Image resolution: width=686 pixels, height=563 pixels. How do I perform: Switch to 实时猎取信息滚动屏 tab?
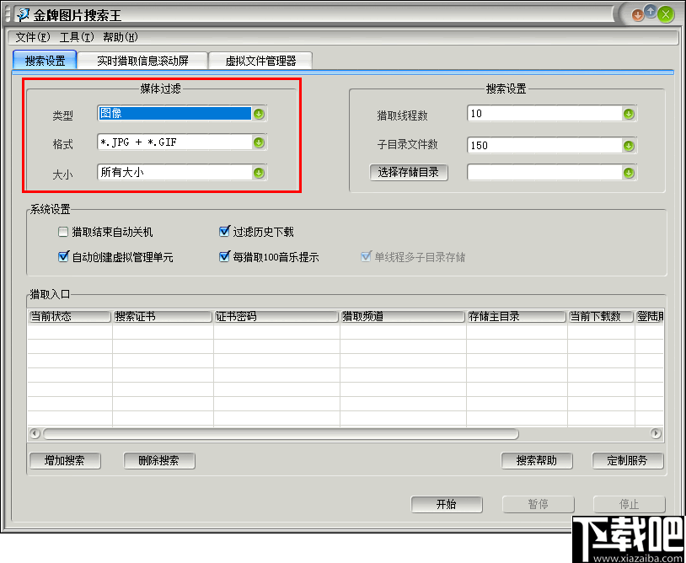point(143,61)
